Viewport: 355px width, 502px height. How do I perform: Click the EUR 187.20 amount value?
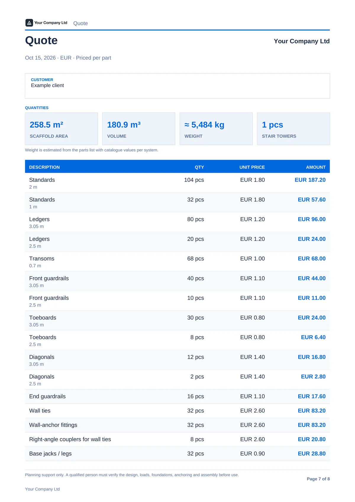[x=310, y=180]
